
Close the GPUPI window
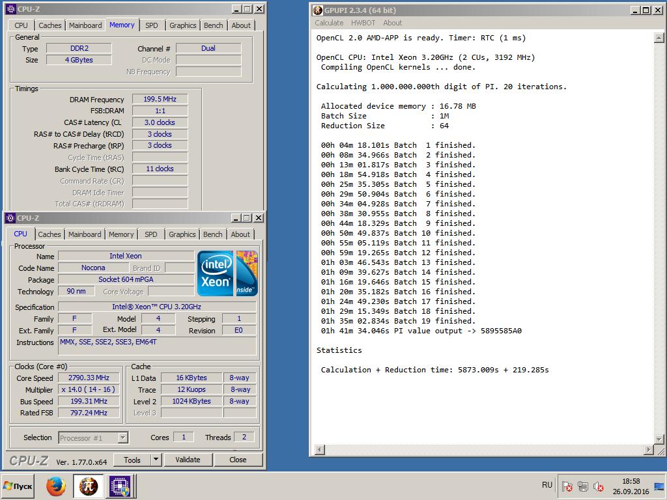click(658, 10)
